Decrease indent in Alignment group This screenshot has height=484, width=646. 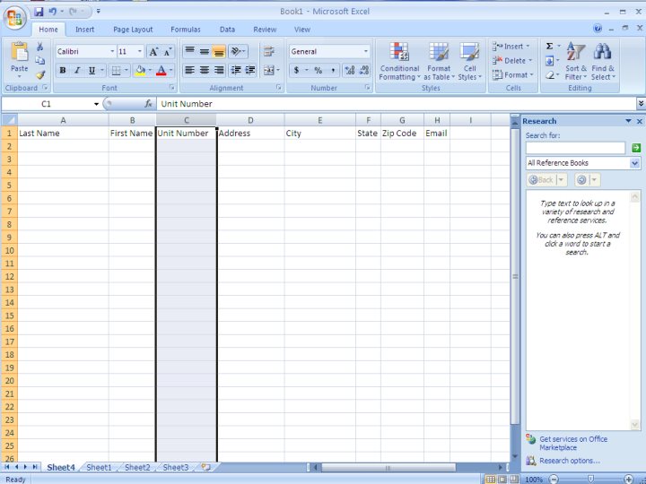coord(236,71)
